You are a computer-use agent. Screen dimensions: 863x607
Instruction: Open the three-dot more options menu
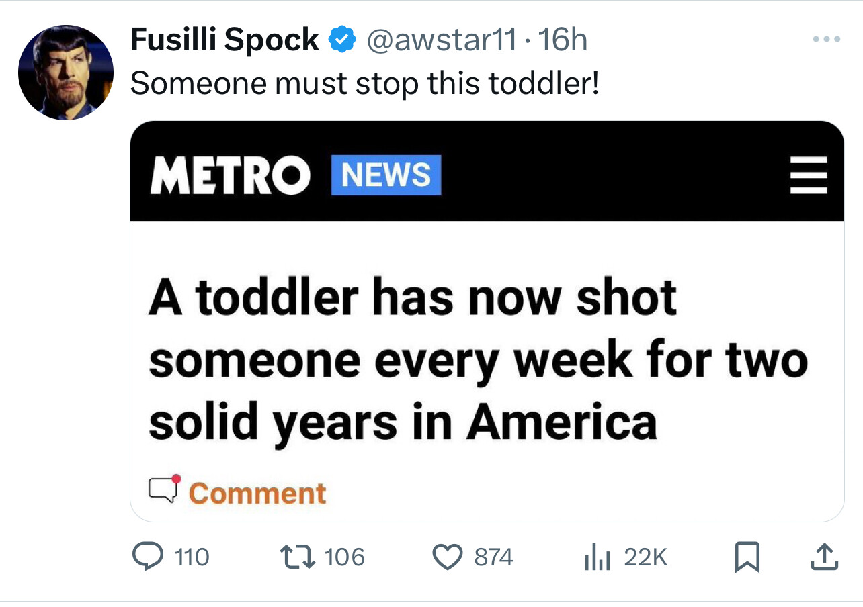point(826,40)
